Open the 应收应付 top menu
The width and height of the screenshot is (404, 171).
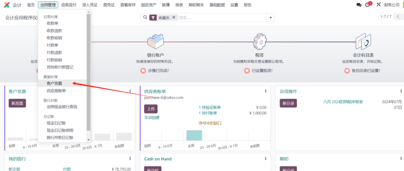pos(69,5)
